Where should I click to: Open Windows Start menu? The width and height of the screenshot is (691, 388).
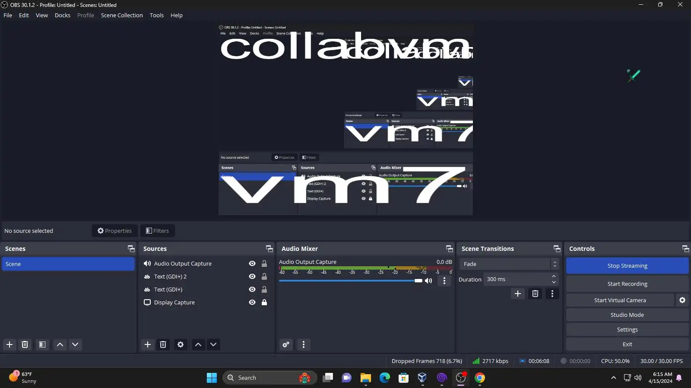[212, 378]
